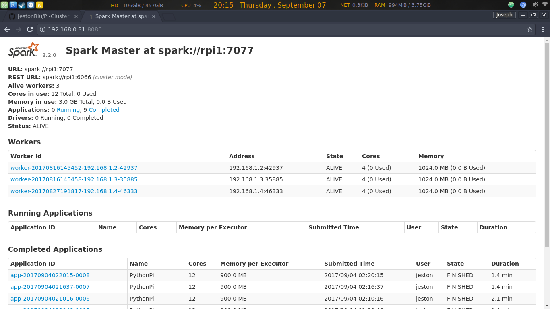Open the Atom editor icon in the top panel
This screenshot has width=550, height=309.
[x=4, y=5]
